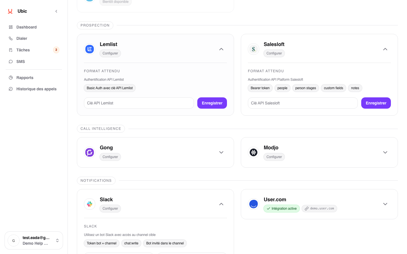407x254 pixels.
Task: Click the Gong logo icon
Action: (x=90, y=152)
